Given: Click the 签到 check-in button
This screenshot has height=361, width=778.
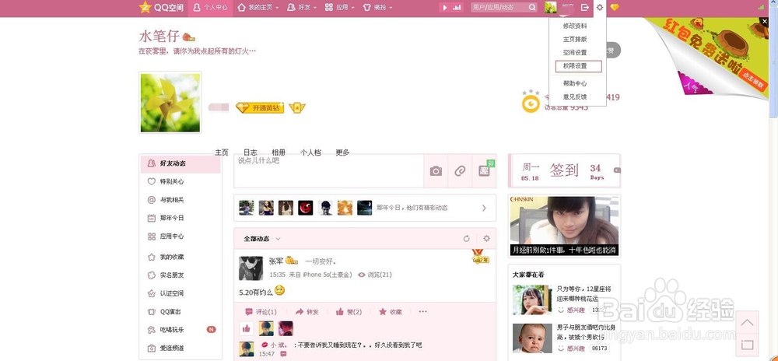Looking at the screenshot, I should tap(564, 170).
